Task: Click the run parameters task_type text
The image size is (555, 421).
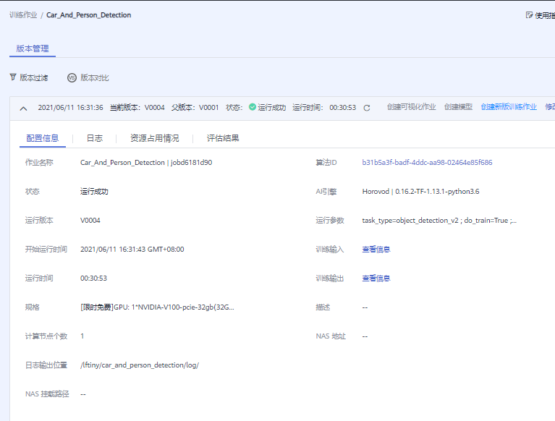Action: tap(439, 221)
